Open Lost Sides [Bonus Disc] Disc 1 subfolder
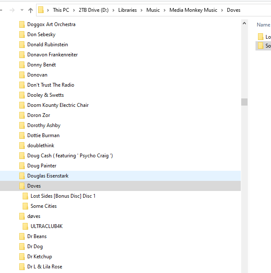 (x=63, y=196)
